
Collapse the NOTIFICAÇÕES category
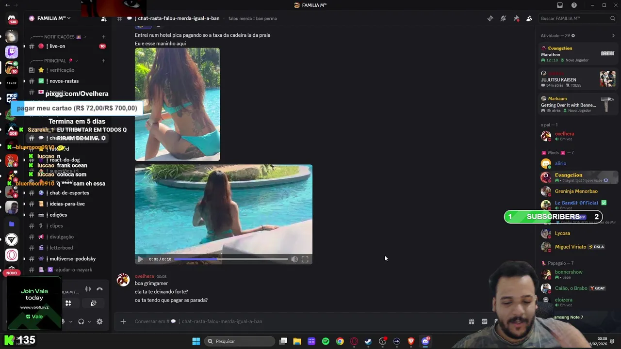click(x=58, y=37)
